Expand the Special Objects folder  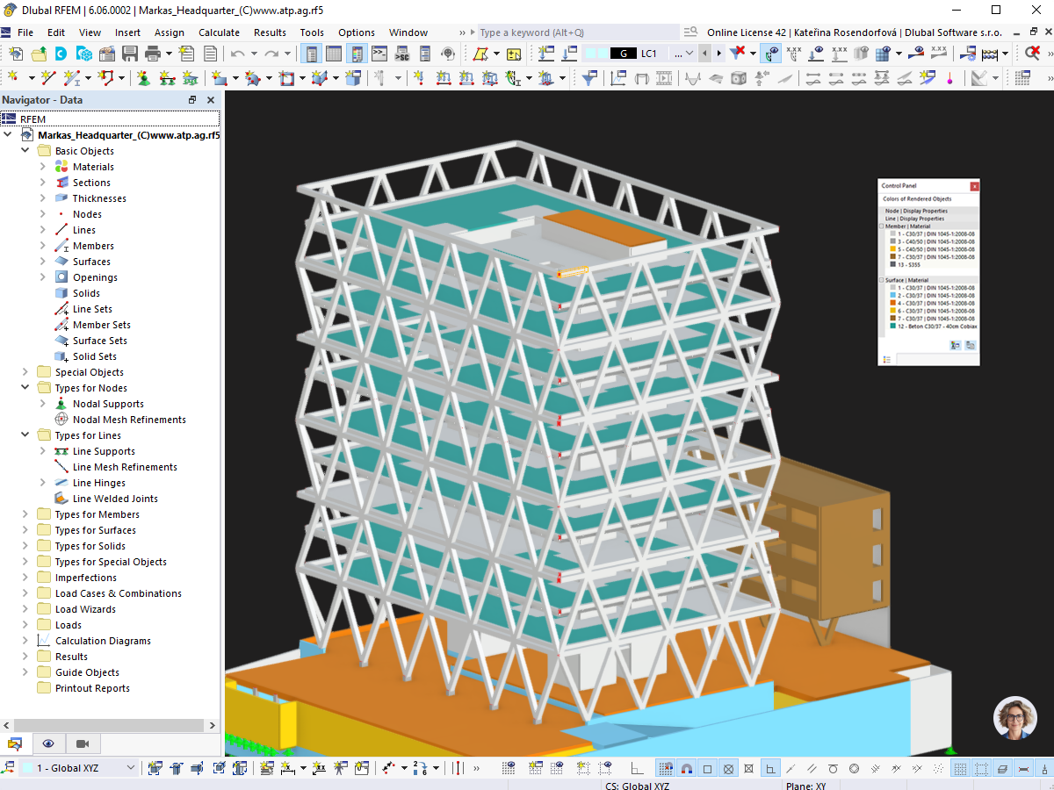pos(25,372)
